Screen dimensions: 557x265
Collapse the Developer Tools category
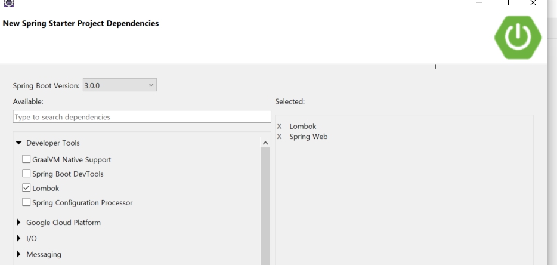19,143
